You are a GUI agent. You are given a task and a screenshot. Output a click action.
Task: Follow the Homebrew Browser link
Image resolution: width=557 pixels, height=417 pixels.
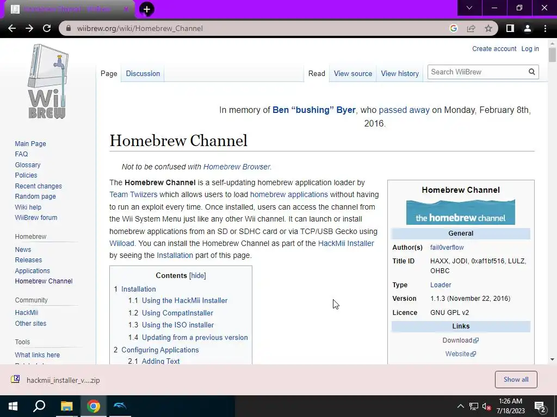point(237,167)
